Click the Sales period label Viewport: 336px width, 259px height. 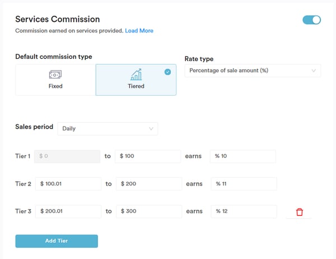(x=34, y=127)
